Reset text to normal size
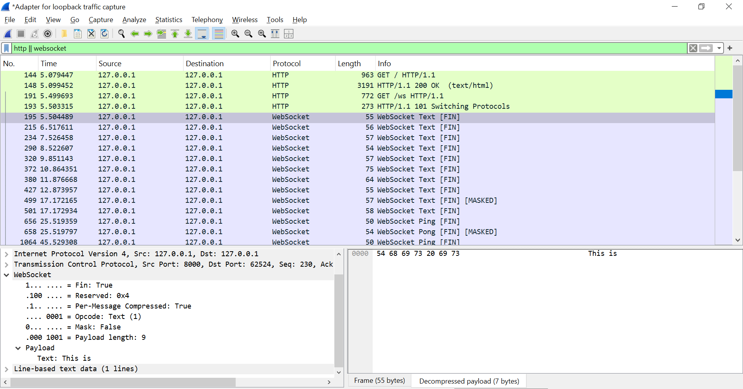 262,34
